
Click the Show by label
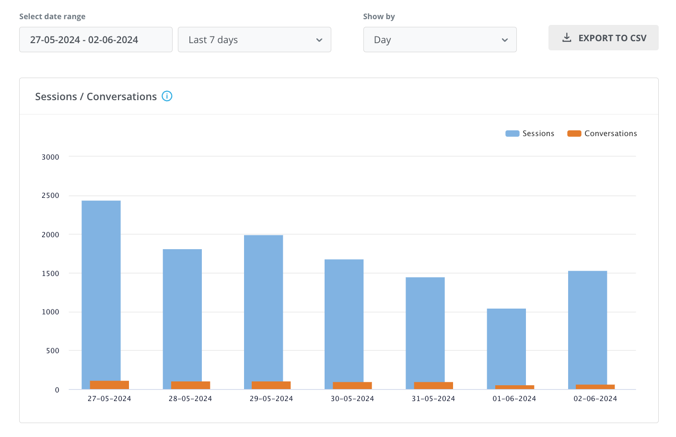click(379, 16)
